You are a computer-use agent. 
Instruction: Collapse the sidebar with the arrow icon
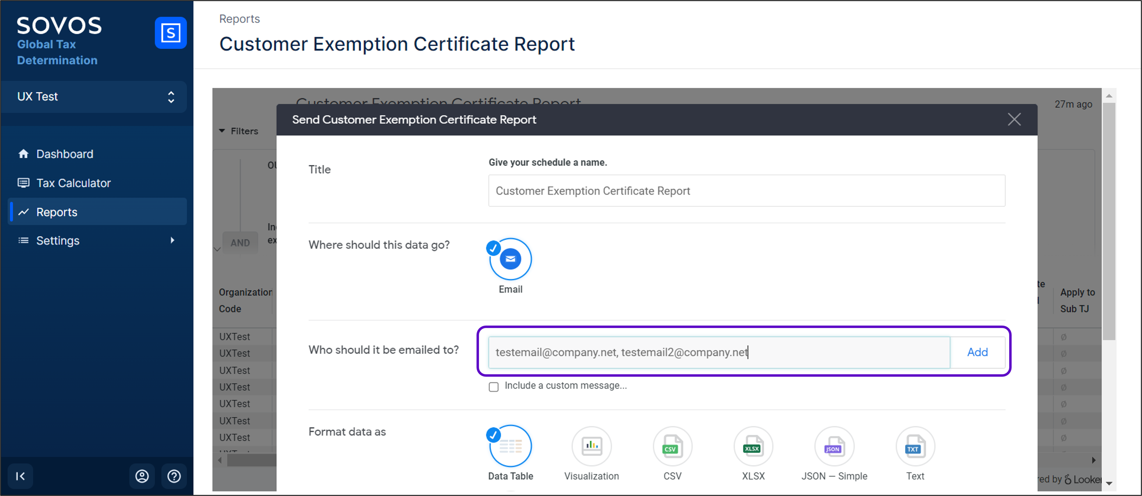20,476
